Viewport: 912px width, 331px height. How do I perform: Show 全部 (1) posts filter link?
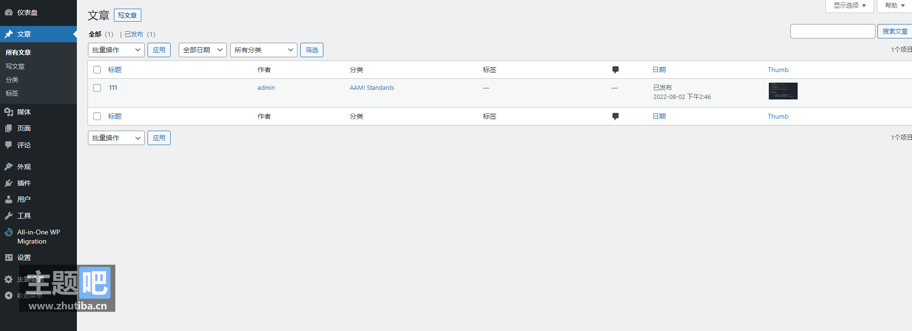point(101,34)
